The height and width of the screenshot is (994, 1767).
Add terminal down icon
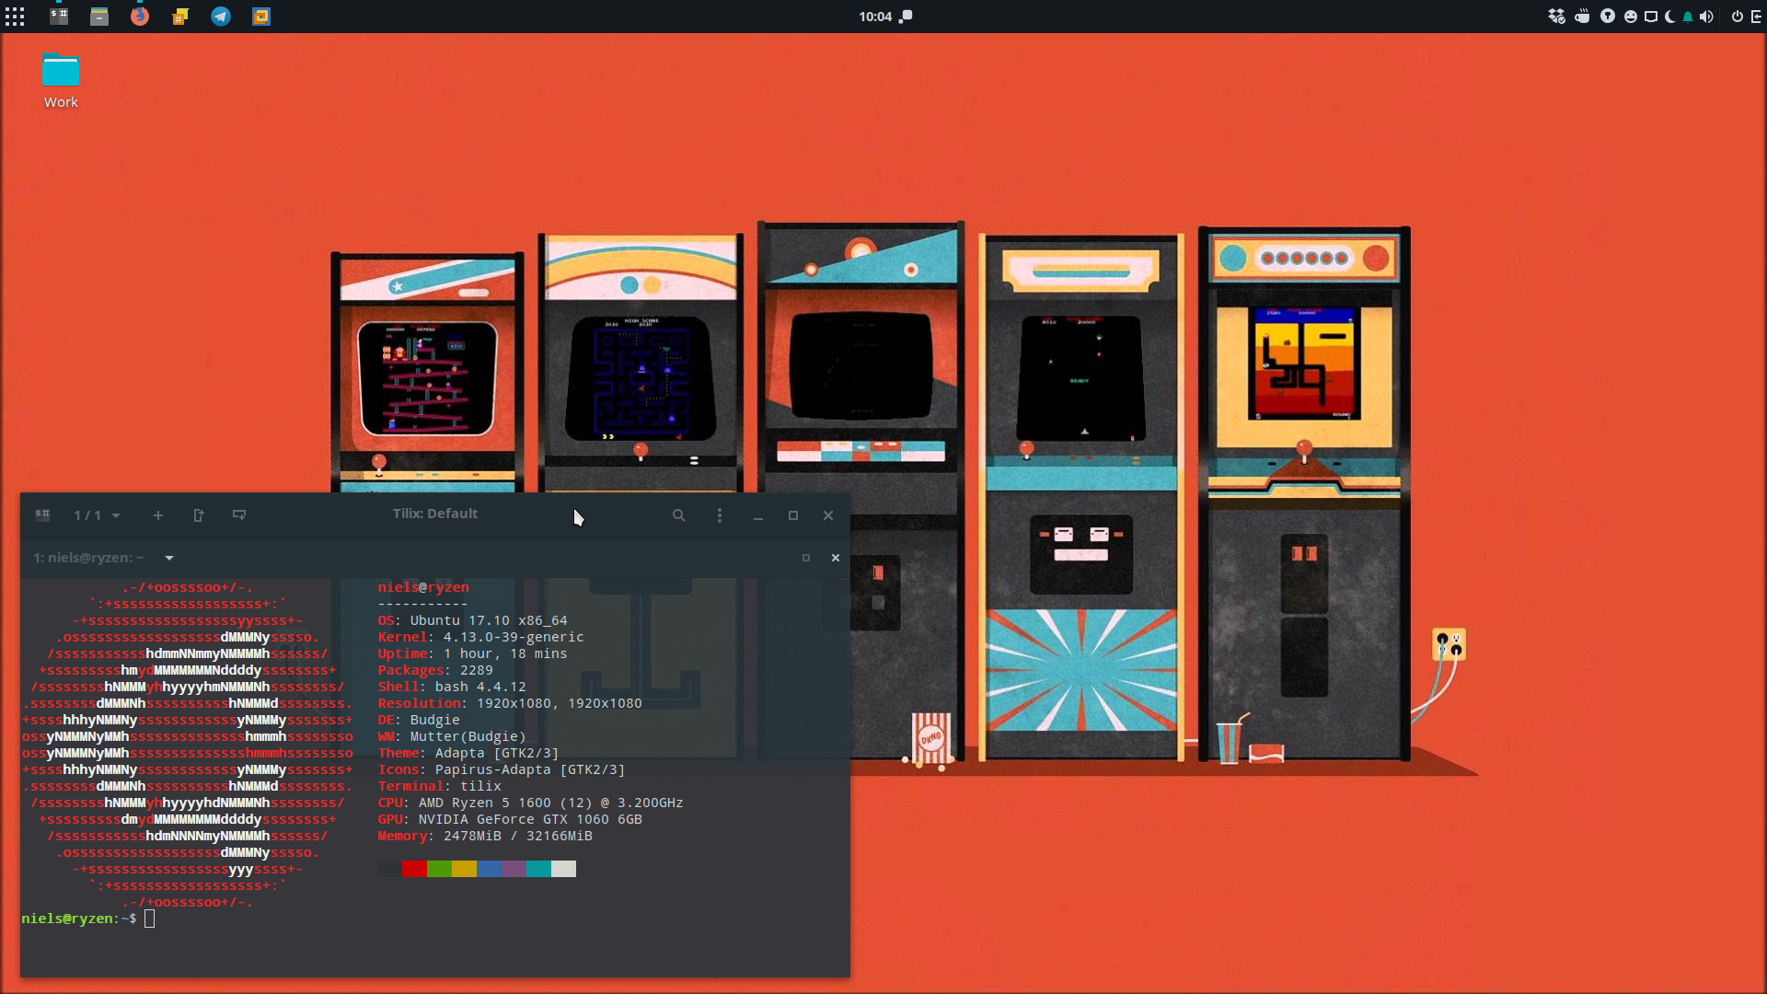click(x=239, y=515)
